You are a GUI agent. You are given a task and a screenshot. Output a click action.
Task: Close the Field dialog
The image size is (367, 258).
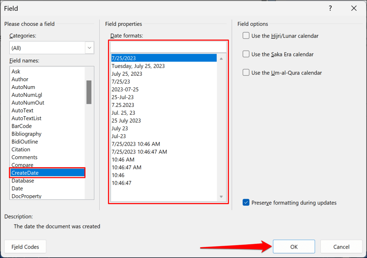click(354, 8)
